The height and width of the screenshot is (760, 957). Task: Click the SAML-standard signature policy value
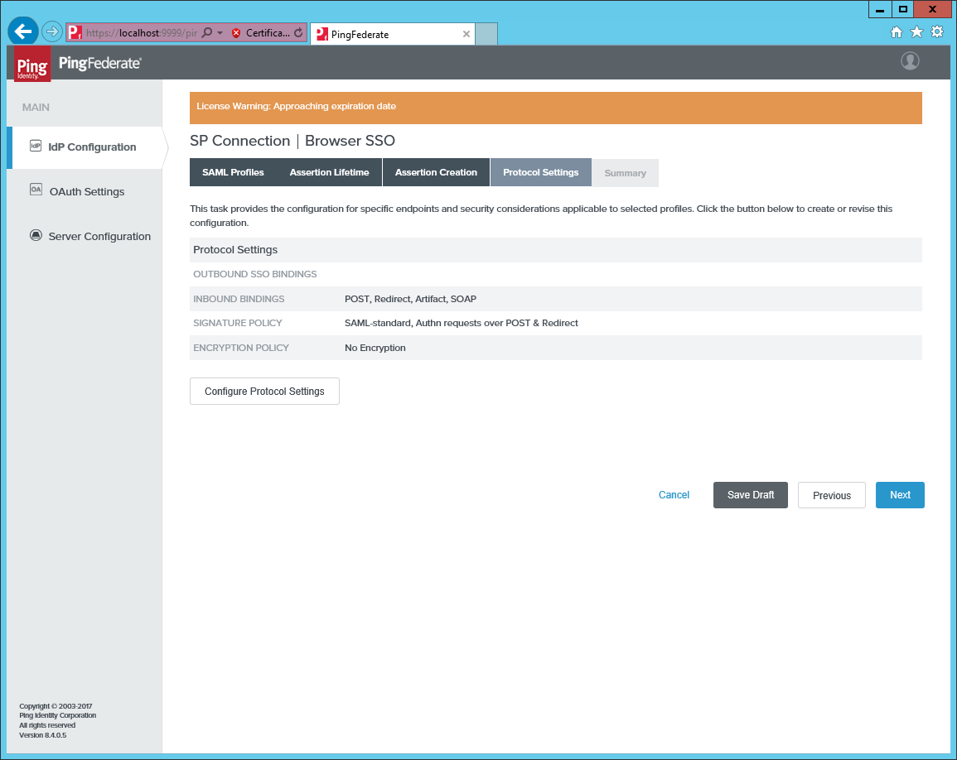[x=462, y=323]
